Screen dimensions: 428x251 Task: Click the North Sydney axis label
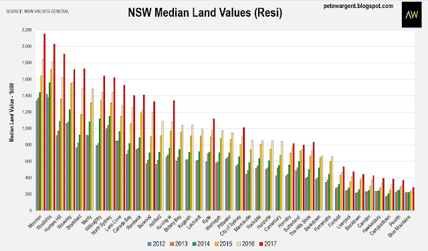102,224
